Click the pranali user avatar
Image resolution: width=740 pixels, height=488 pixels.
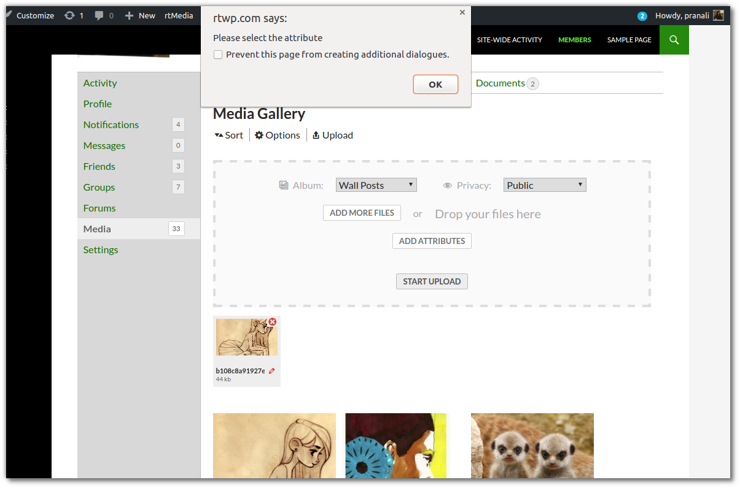point(718,15)
